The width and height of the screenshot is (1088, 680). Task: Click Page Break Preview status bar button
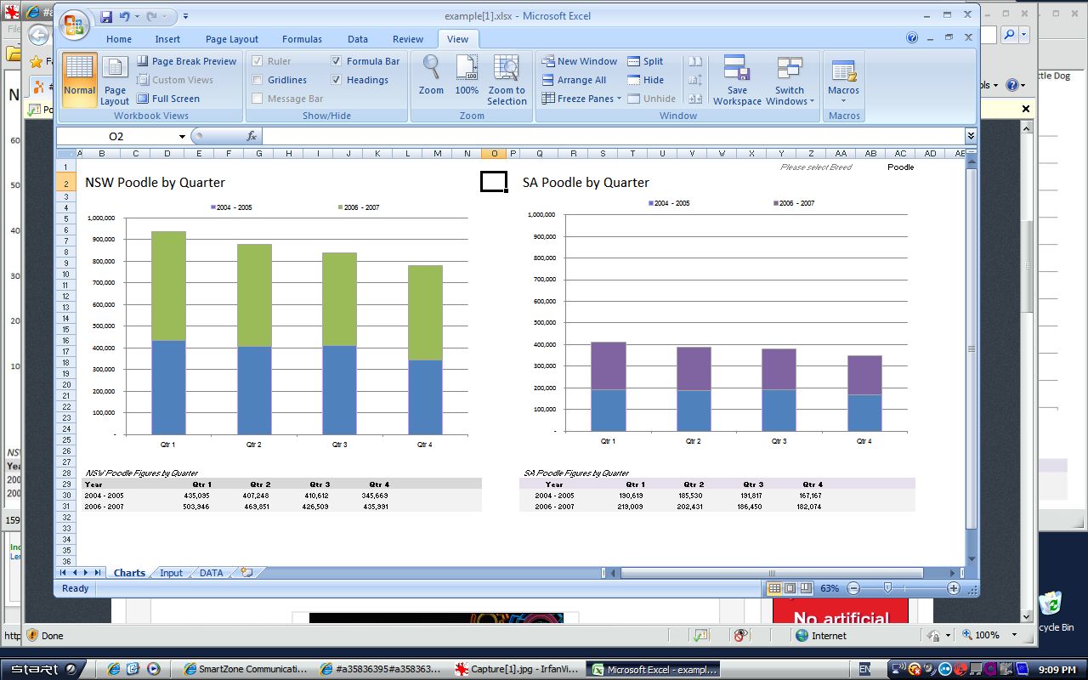coord(804,588)
